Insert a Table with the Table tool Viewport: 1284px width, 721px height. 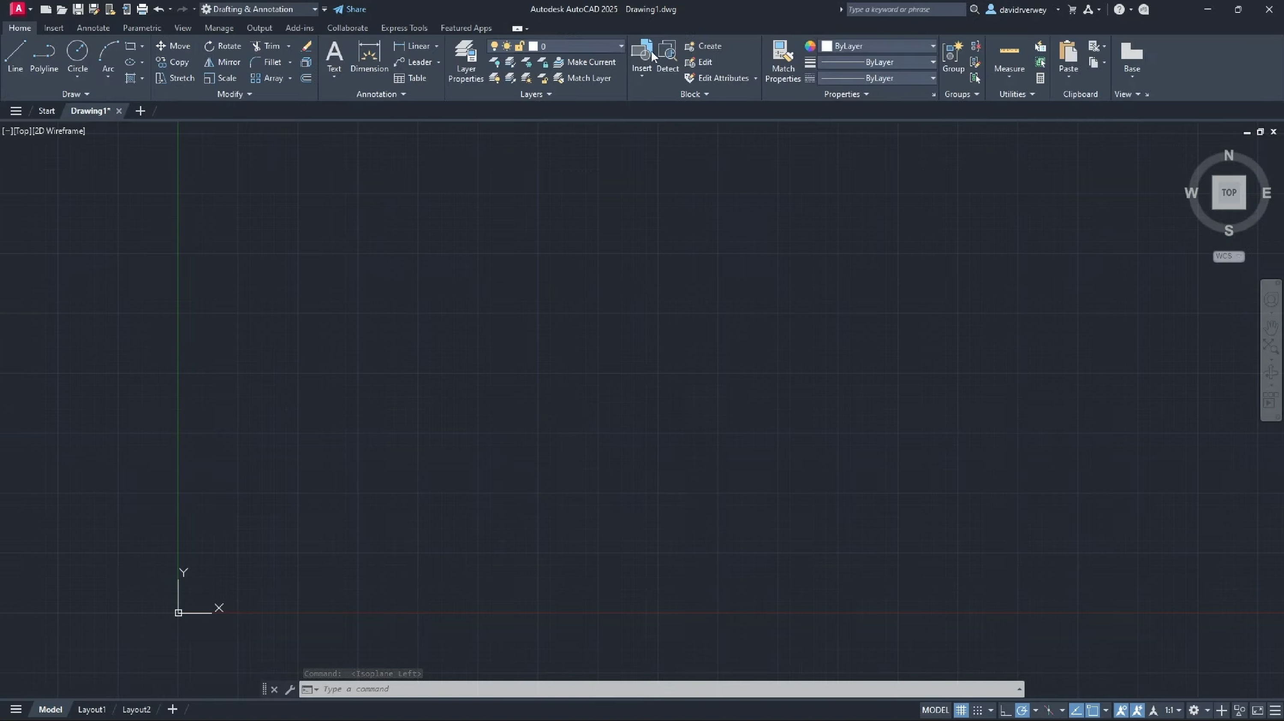pos(410,78)
